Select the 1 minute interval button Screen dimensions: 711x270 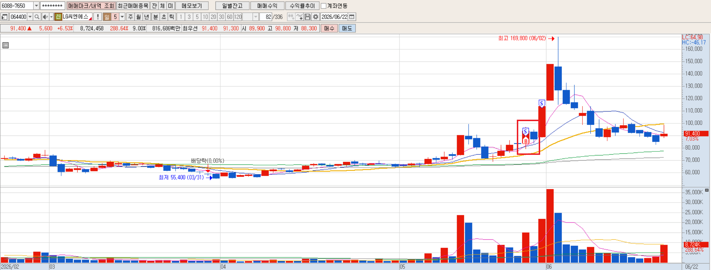coord(181,17)
